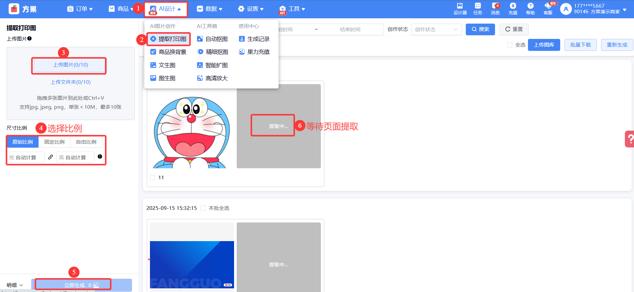
Task: Open 生成记录 generation records
Action: (x=254, y=39)
